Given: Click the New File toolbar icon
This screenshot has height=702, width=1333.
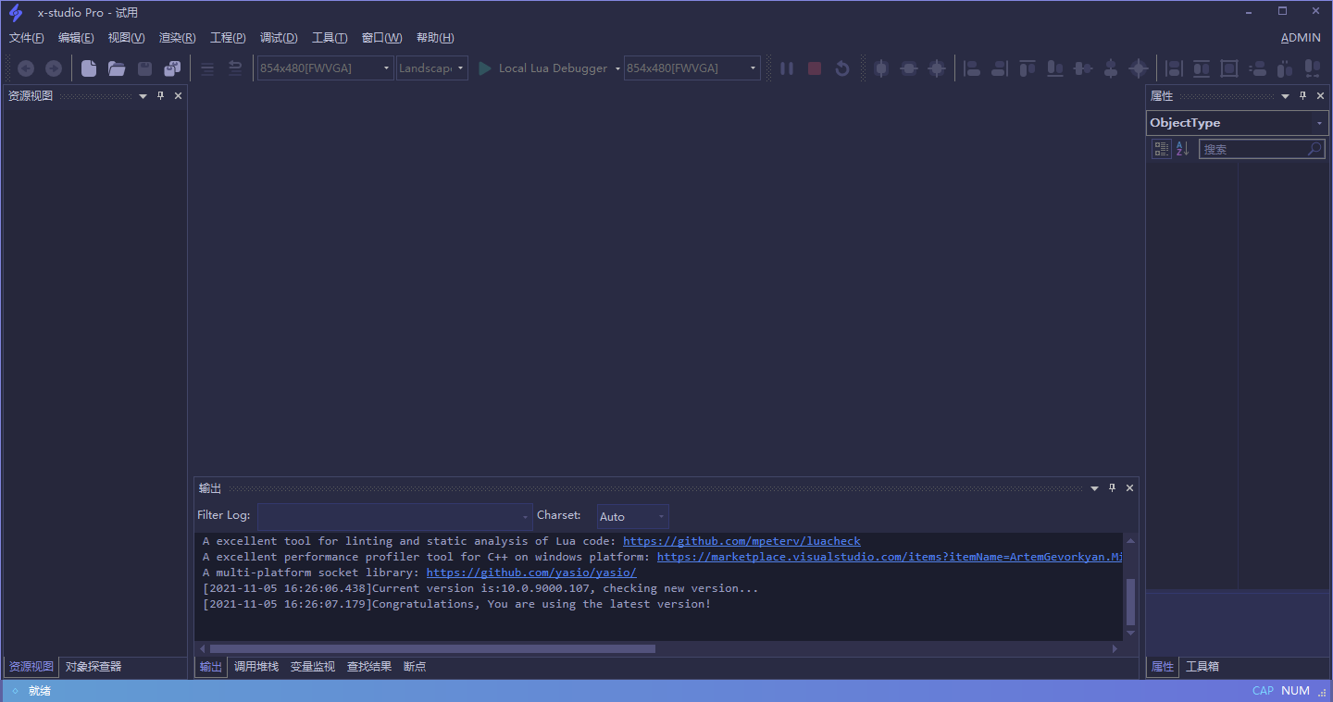Looking at the screenshot, I should pos(89,68).
